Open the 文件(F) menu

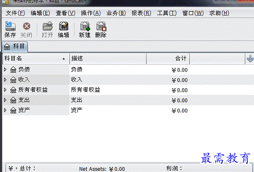click(15, 13)
